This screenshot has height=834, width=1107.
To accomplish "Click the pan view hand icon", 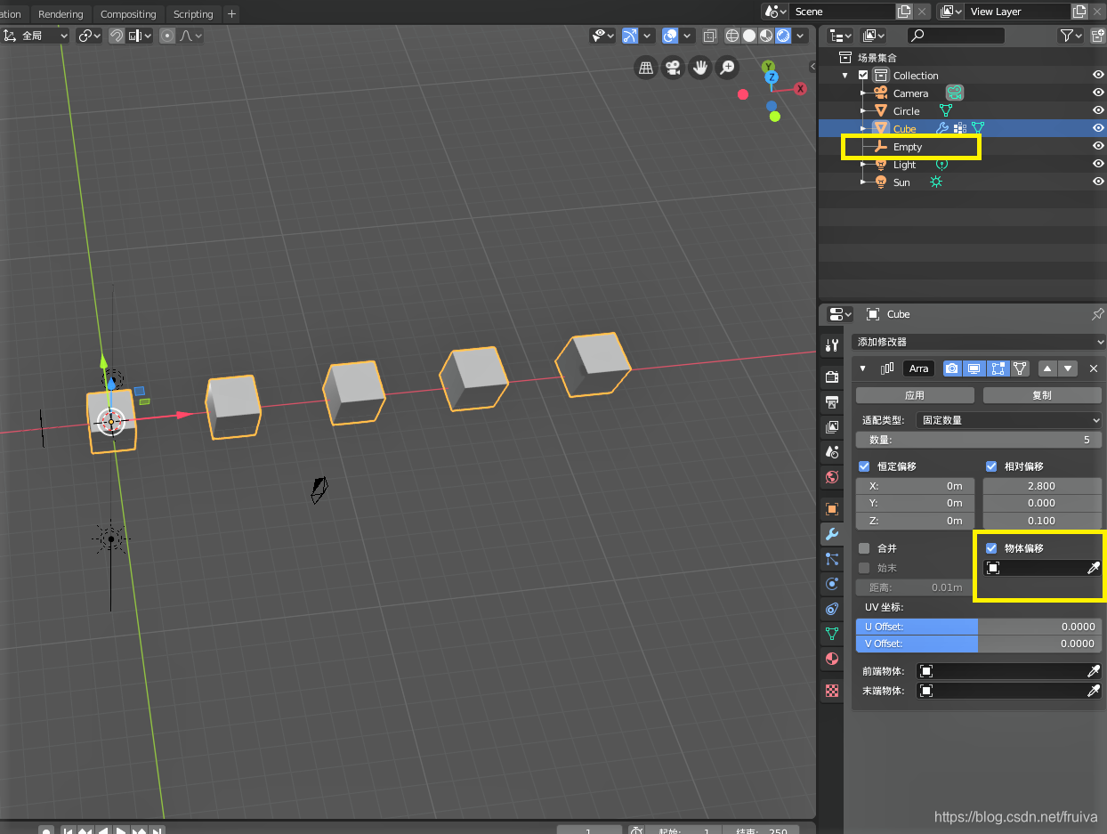I will coord(701,67).
